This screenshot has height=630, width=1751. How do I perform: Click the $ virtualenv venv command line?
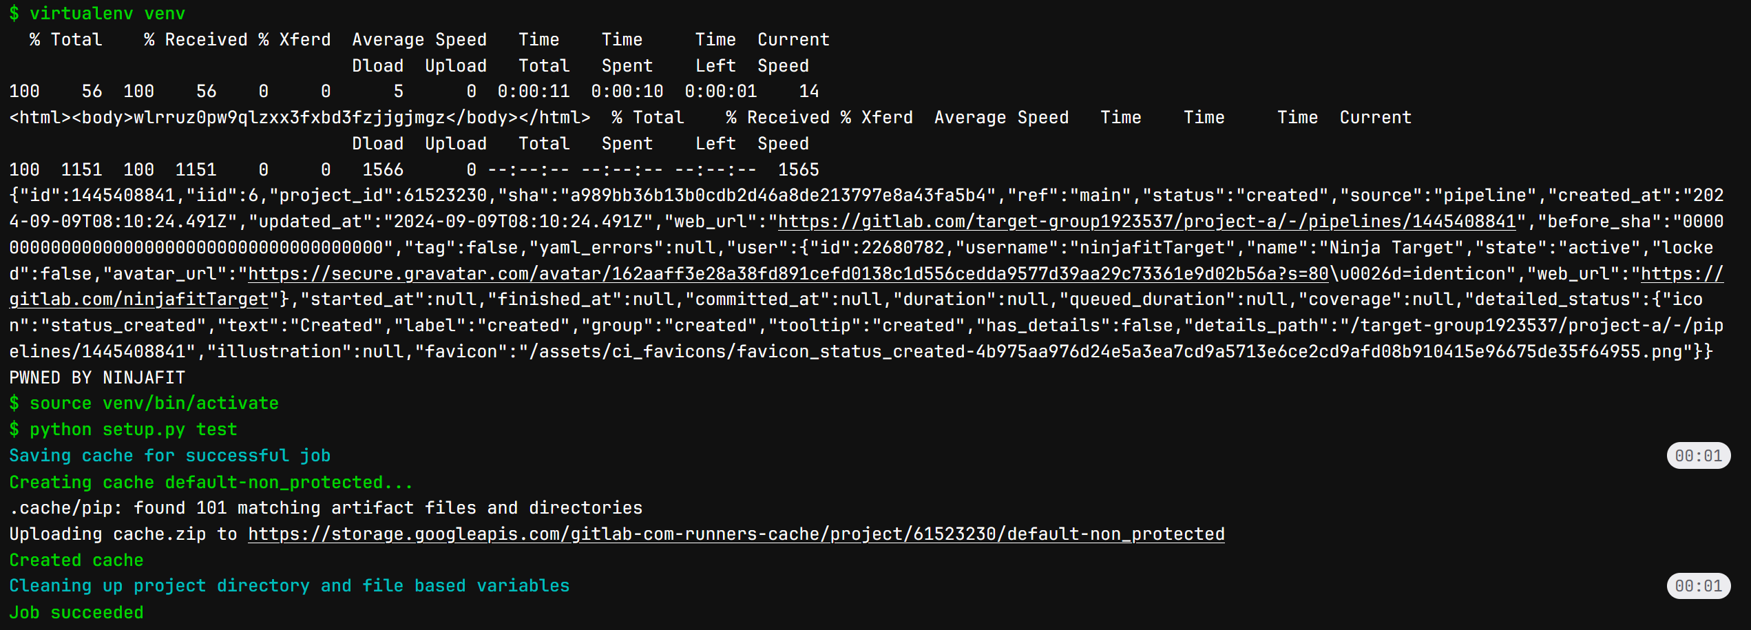[97, 14]
